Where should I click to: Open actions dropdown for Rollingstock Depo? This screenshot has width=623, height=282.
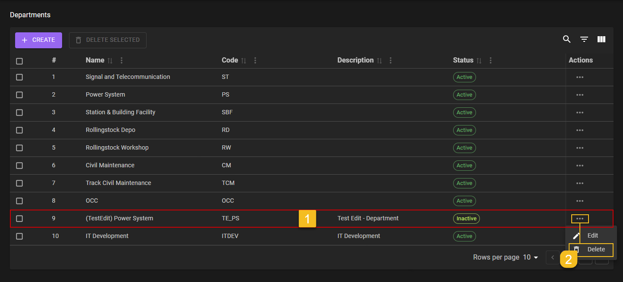(579, 130)
